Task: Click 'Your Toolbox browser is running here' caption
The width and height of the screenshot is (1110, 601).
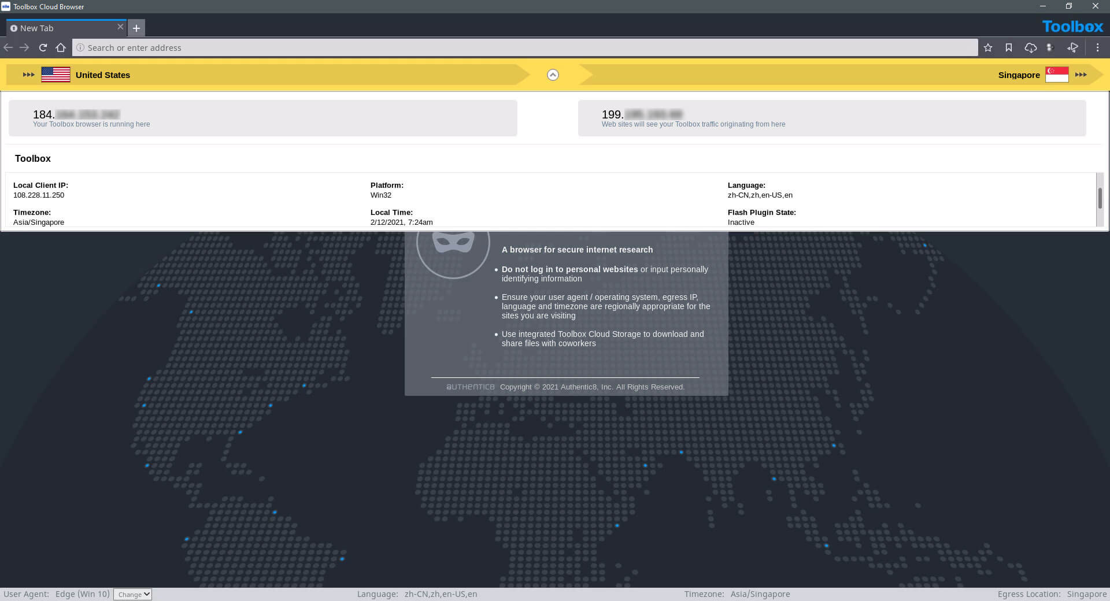Action: coord(91,124)
